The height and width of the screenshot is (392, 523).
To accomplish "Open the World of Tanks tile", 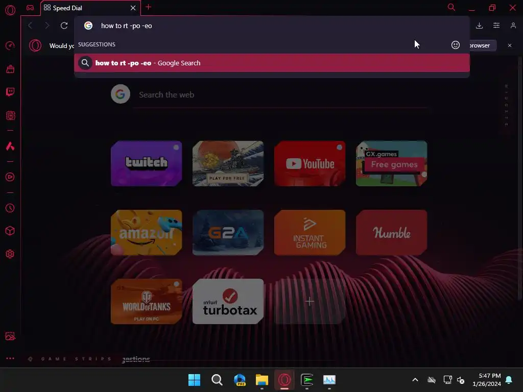I will click(147, 301).
